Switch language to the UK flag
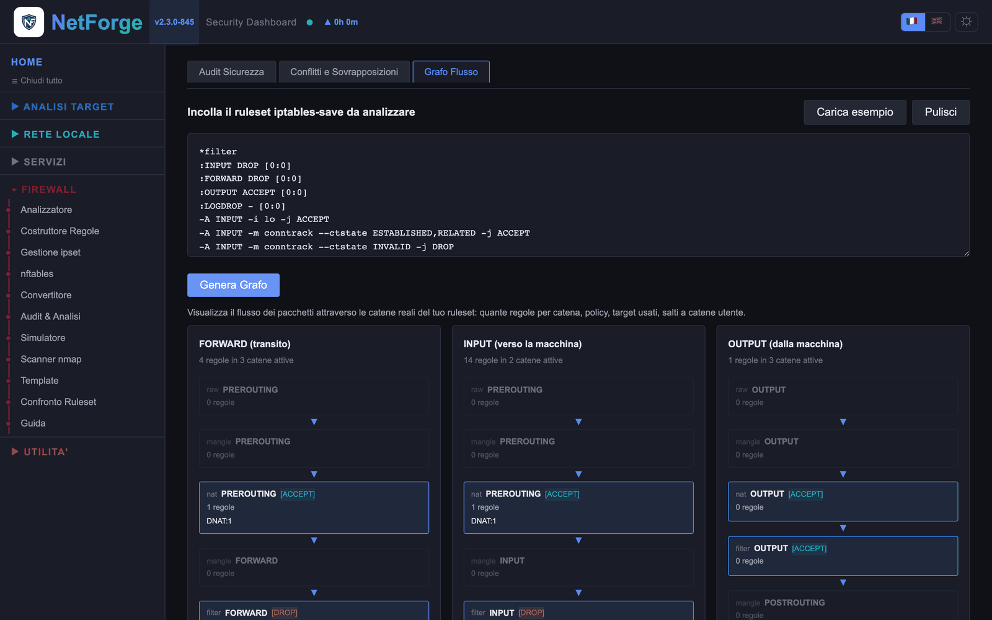Viewport: 992px width, 620px height. (x=937, y=22)
